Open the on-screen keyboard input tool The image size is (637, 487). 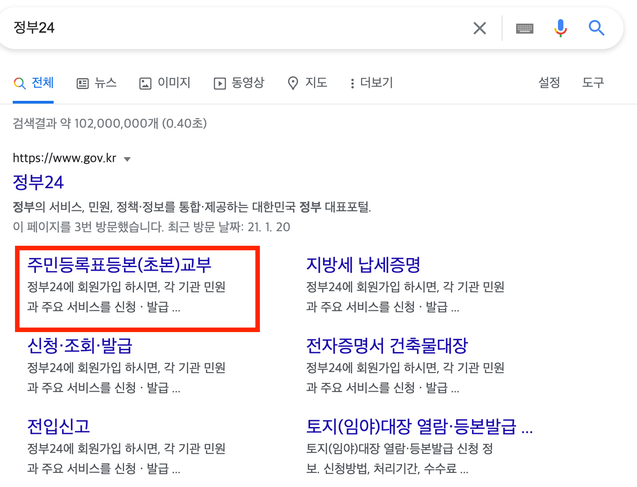coord(525,29)
